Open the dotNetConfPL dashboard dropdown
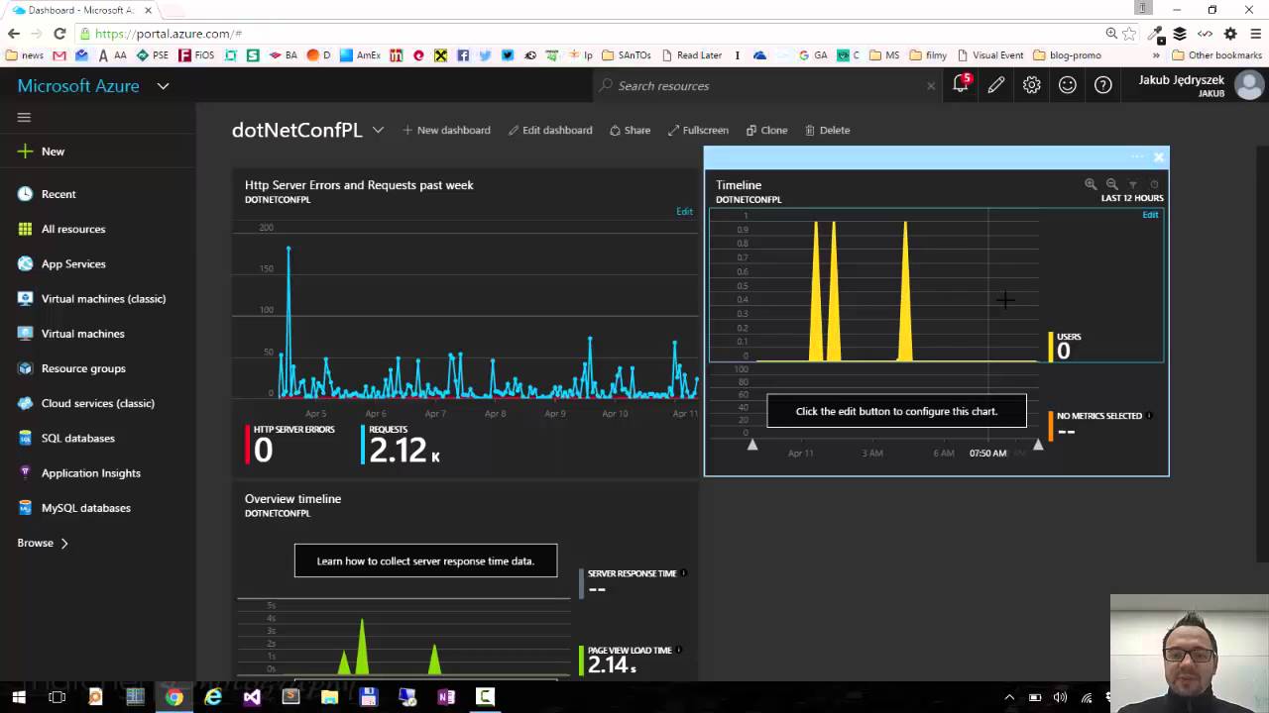 pyautogui.click(x=378, y=130)
